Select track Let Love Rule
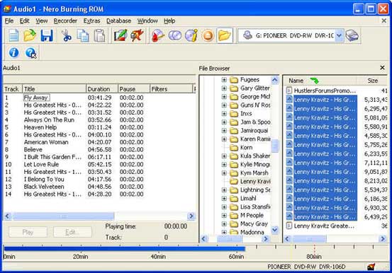Viewport: 392px width, 273px height. [41, 165]
